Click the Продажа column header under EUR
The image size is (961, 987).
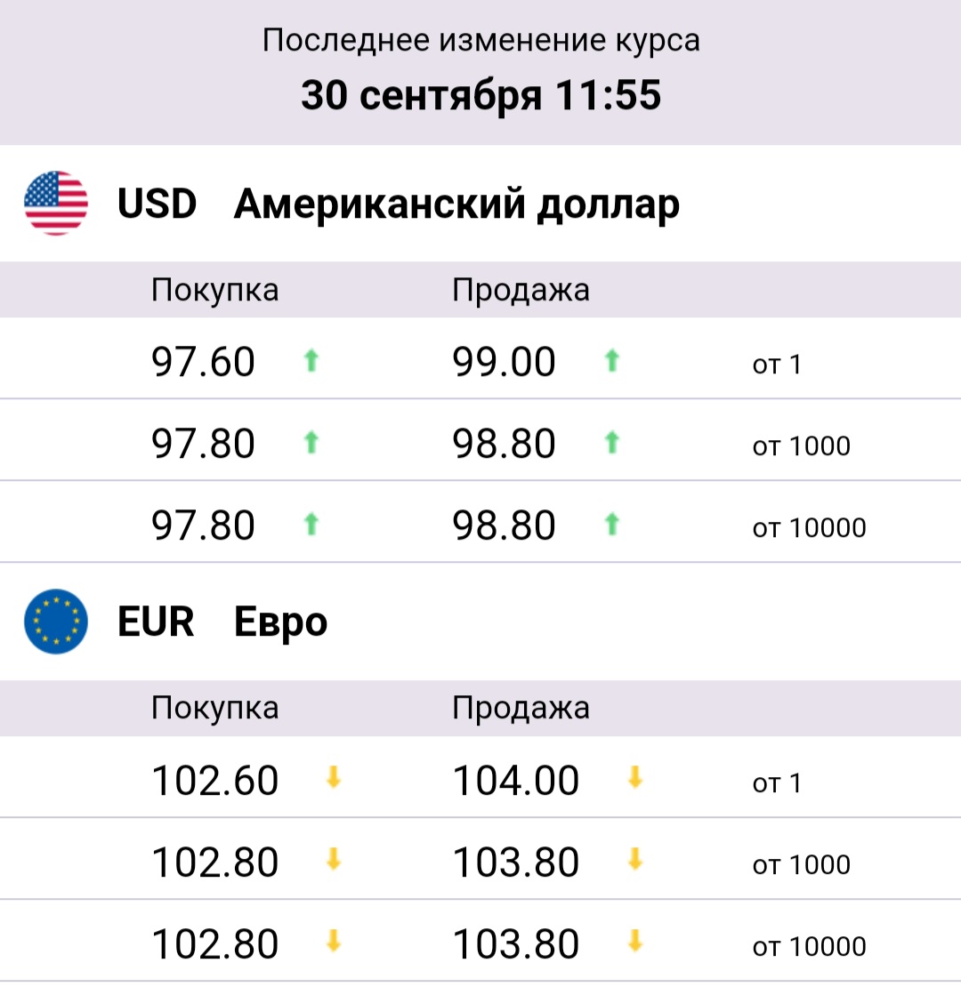pos(521,709)
